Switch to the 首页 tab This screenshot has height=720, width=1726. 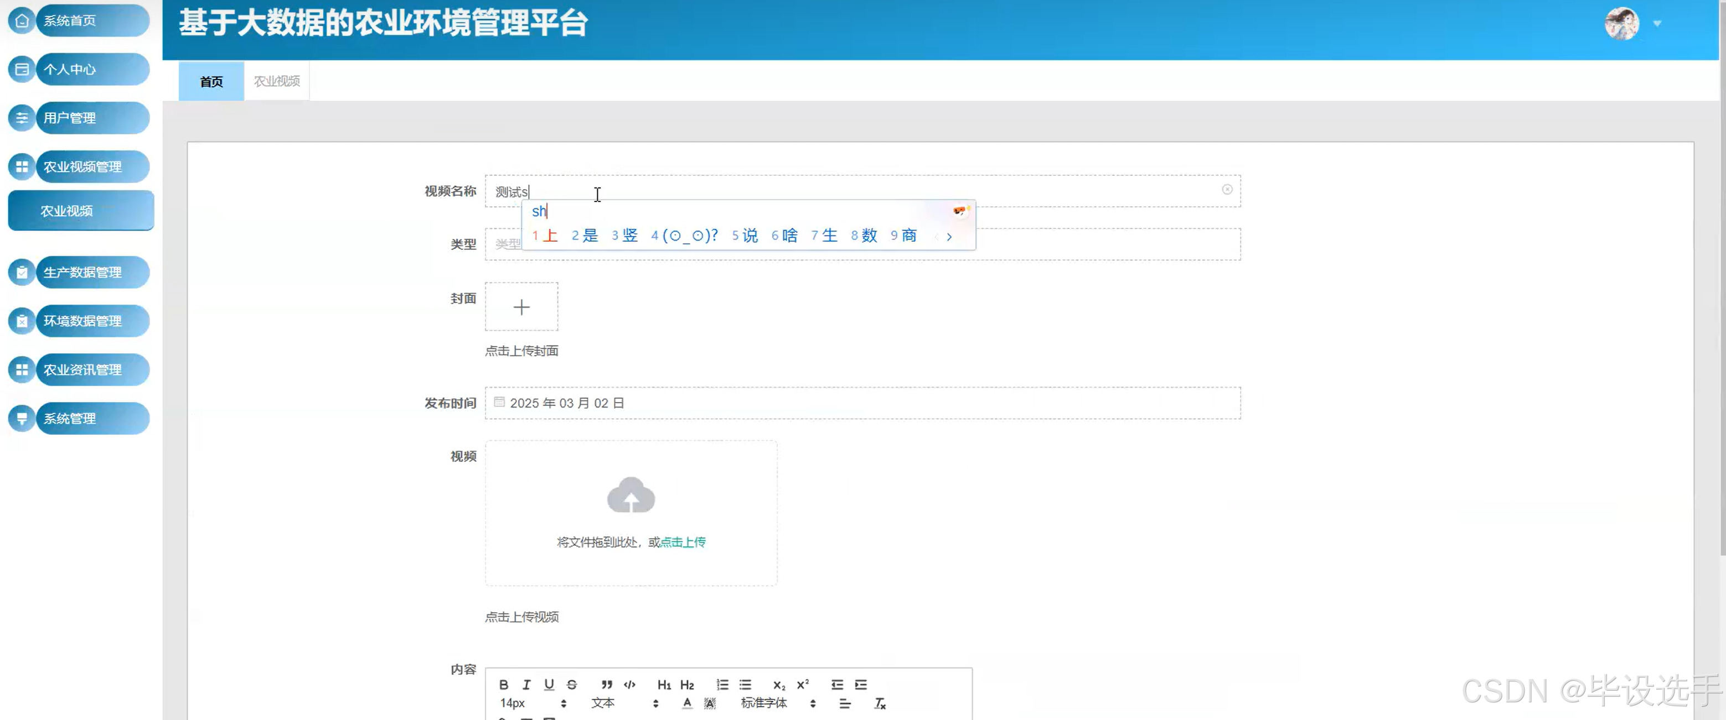click(210, 81)
